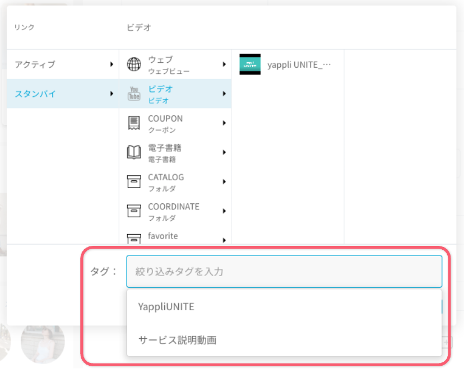Click the open book icon for 電子書籍
Screen dimensions: 464x373
134,152
